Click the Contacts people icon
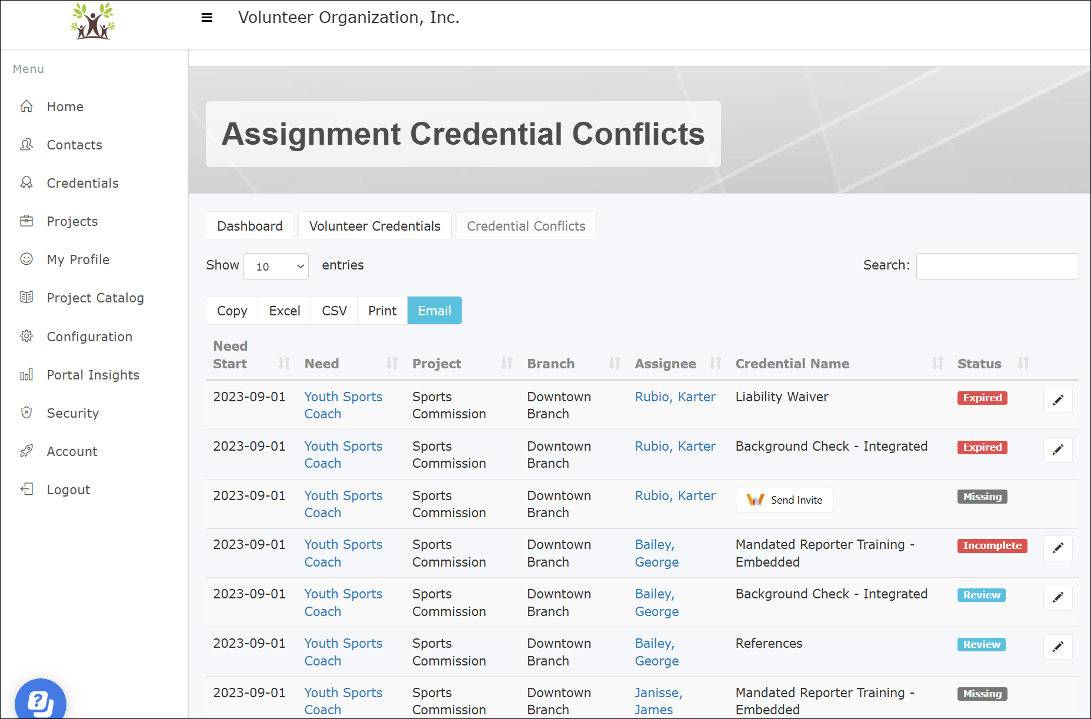The height and width of the screenshot is (719, 1091). (26, 145)
